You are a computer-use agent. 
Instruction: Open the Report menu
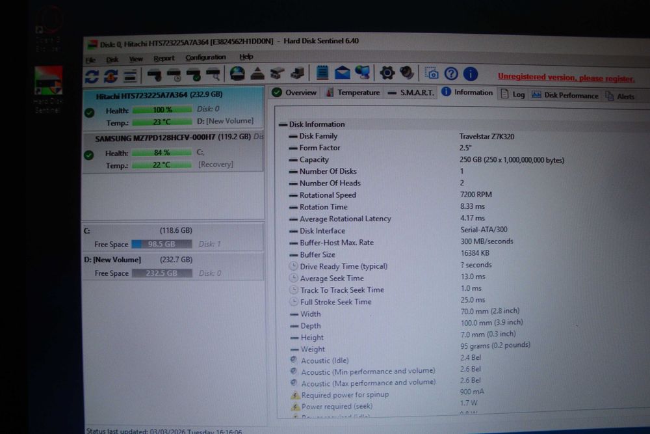tap(164, 59)
